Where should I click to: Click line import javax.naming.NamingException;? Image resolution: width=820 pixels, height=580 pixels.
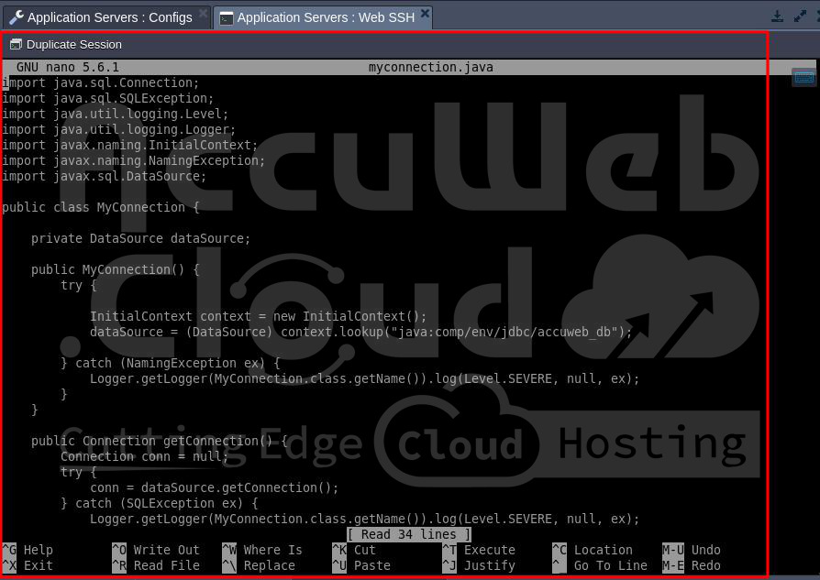point(133,160)
